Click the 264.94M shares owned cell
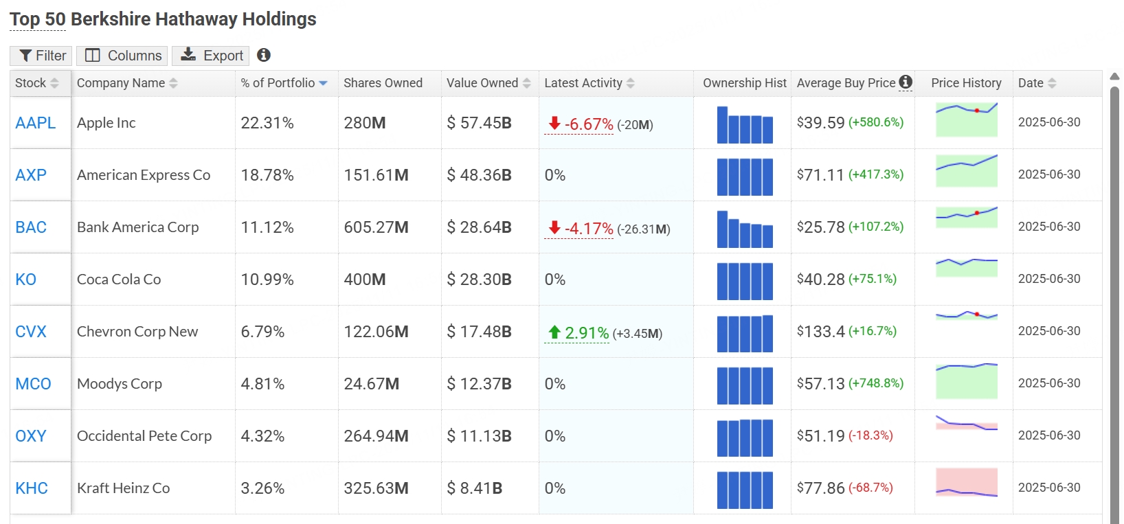 coord(376,436)
